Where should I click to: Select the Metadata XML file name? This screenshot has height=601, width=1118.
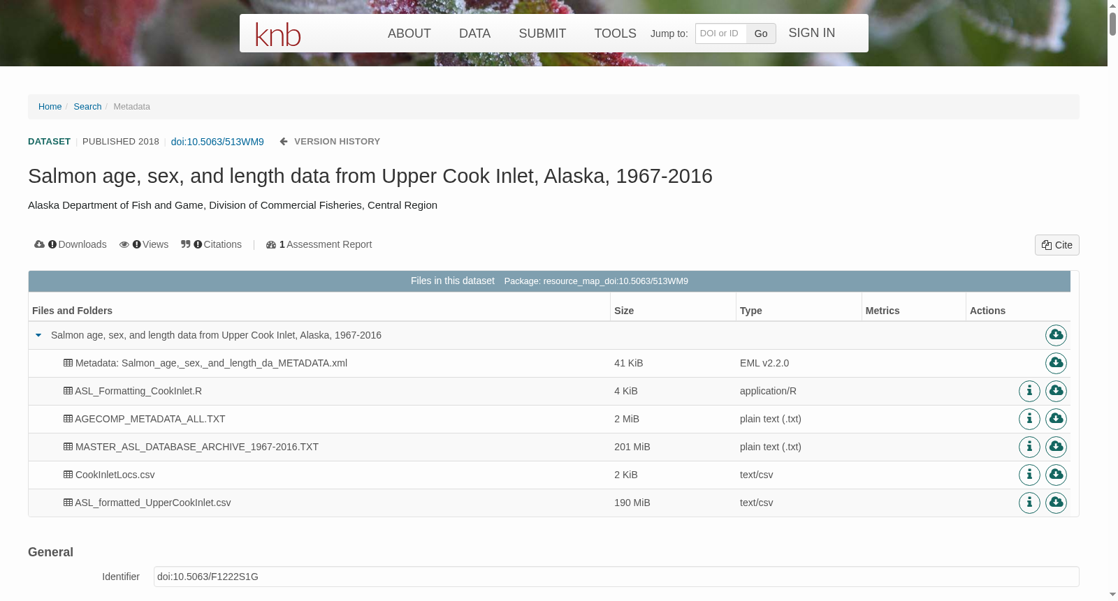coord(211,363)
